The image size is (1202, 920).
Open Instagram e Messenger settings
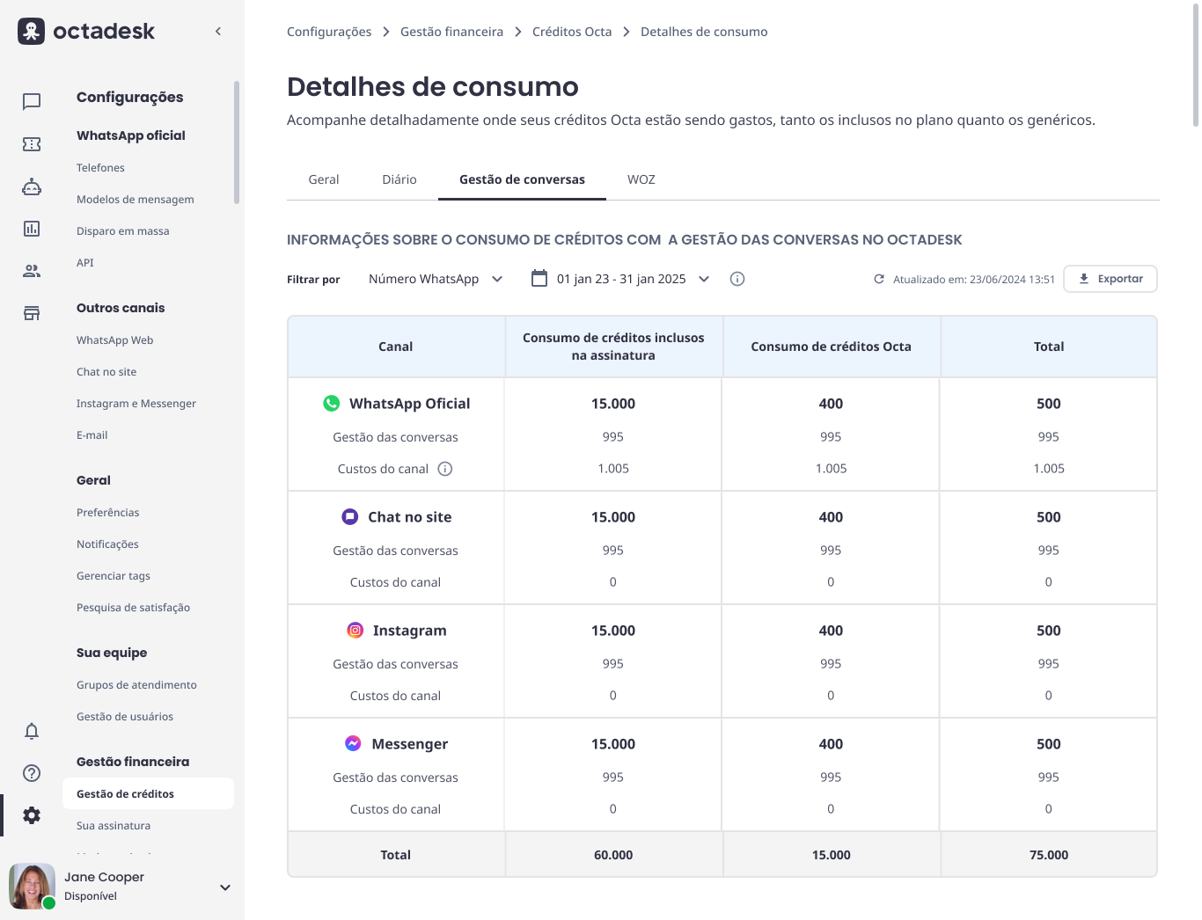click(x=136, y=404)
